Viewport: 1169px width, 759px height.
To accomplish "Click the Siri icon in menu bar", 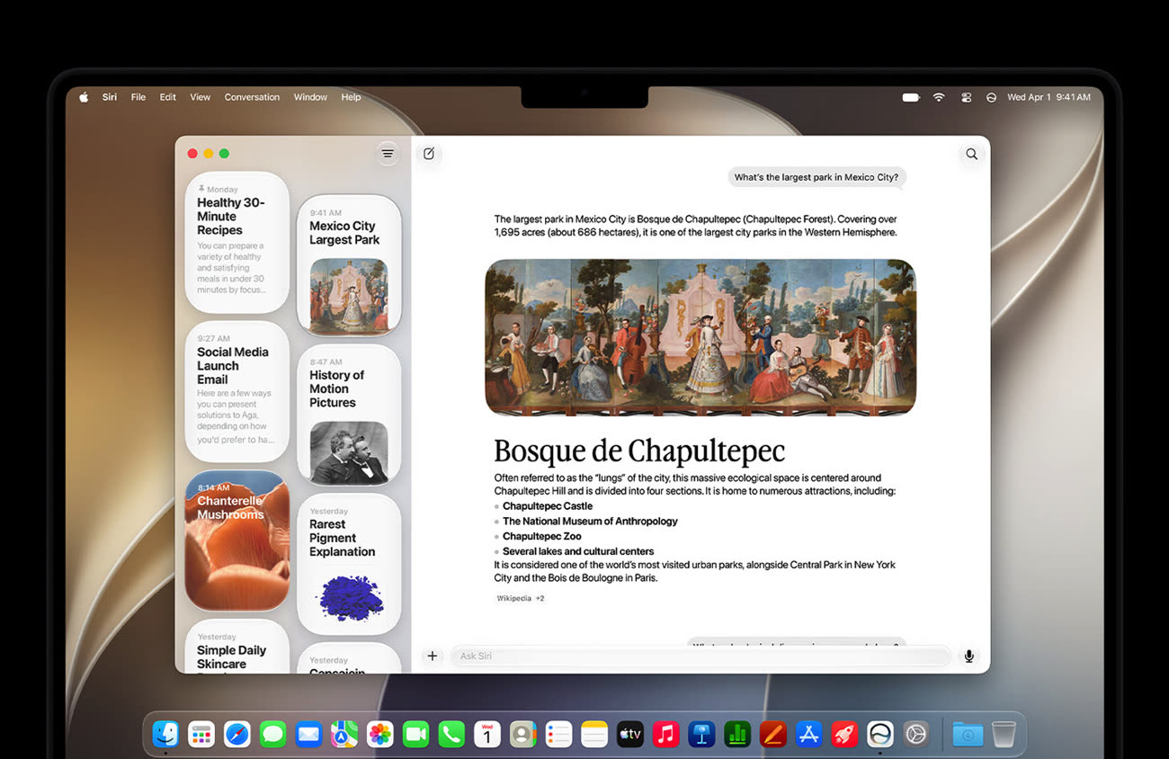I will point(991,97).
